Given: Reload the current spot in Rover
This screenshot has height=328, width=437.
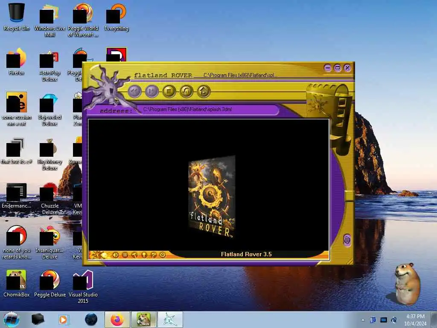Looking at the screenshot, I should 186,91.
